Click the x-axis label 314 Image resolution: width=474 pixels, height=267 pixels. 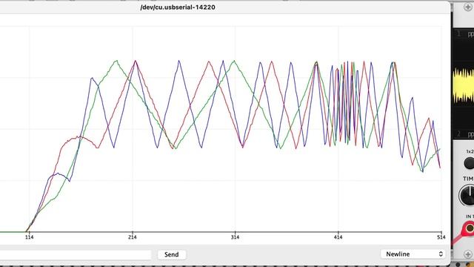click(236, 237)
